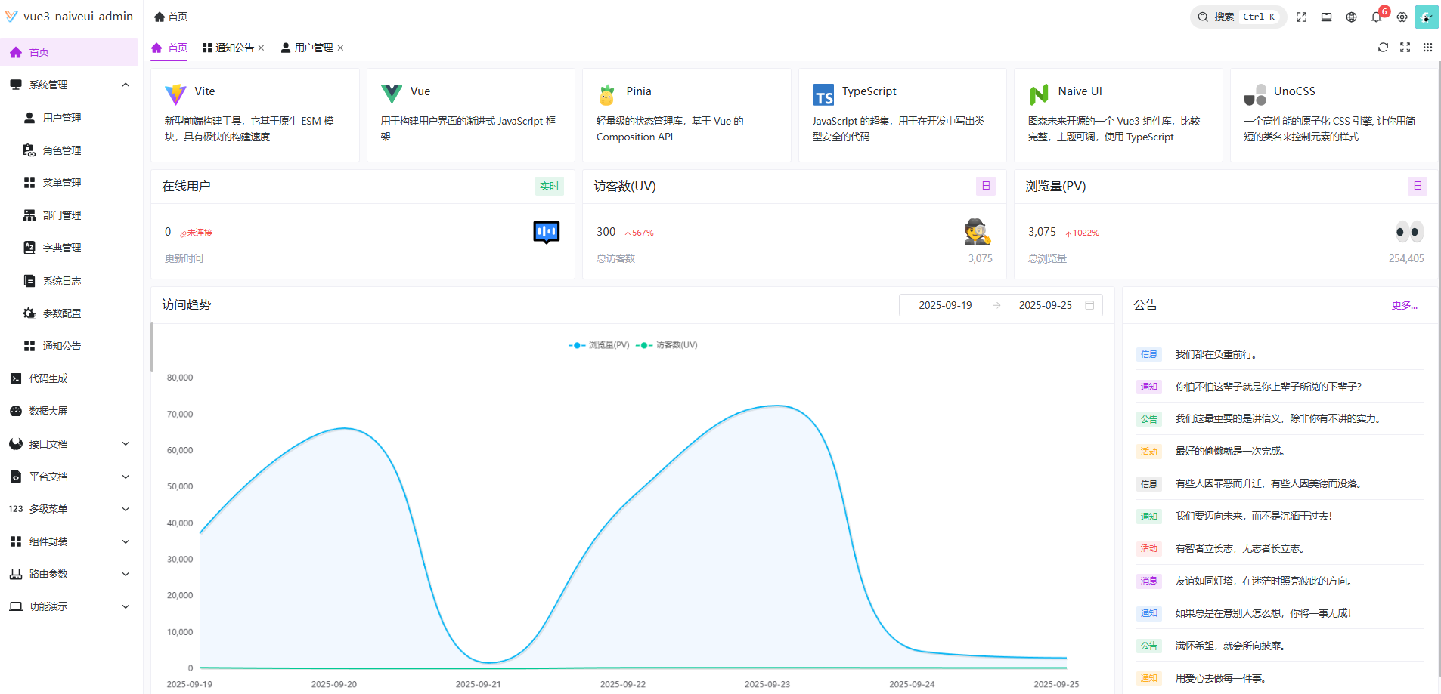Open the 2025-09-19 date picker
The height and width of the screenshot is (694, 1441).
click(x=945, y=305)
